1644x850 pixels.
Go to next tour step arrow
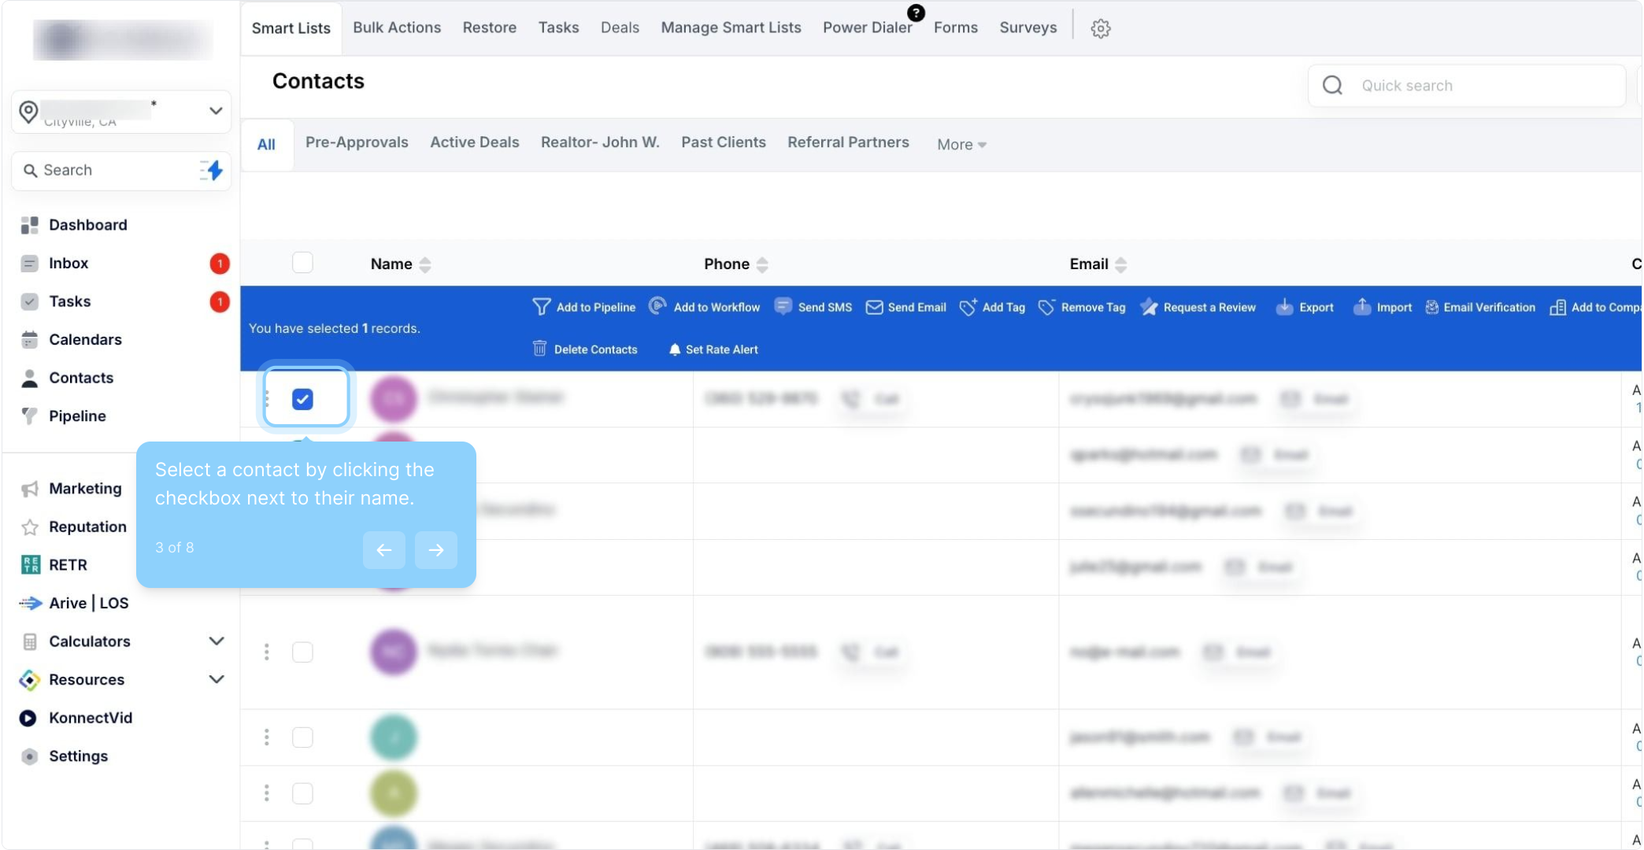pyautogui.click(x=435, y=549)
